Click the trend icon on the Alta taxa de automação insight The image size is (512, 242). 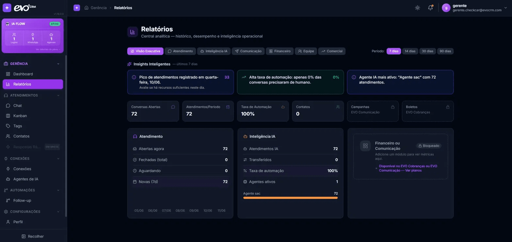(244, 77)
